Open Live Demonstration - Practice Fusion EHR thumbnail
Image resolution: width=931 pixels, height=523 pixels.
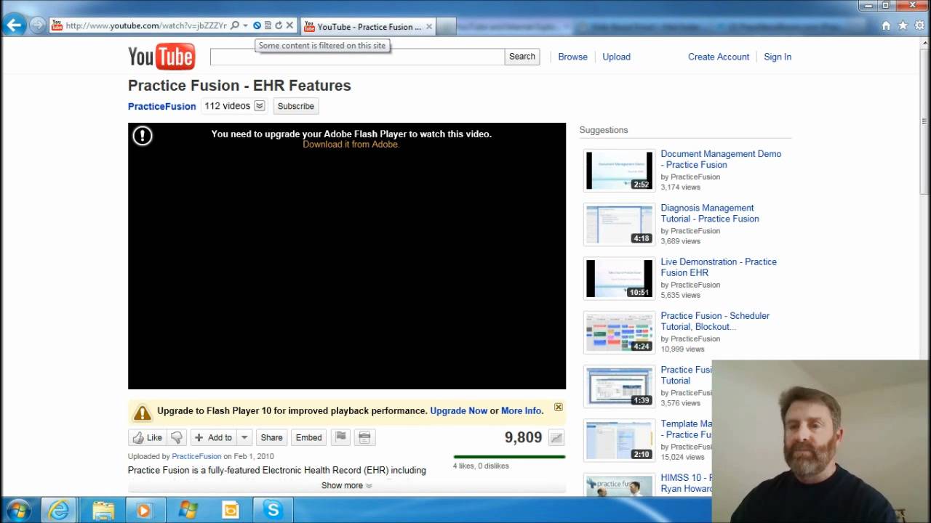[619, 278]
